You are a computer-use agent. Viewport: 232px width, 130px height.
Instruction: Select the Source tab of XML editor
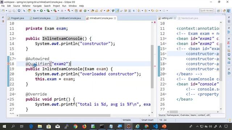(162, 115)
